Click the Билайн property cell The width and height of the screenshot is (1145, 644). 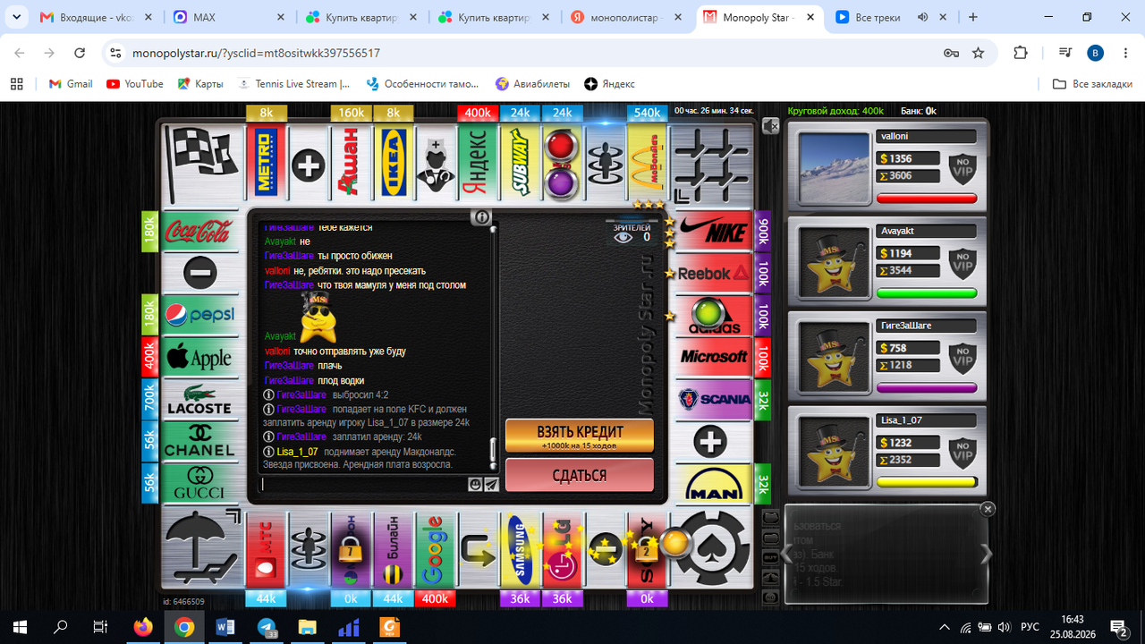pyautogui.click(x=393, y=549)
